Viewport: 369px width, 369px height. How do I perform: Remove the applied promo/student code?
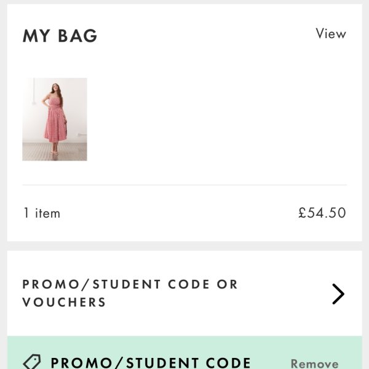pyautogui.click(x=314, y=363)
